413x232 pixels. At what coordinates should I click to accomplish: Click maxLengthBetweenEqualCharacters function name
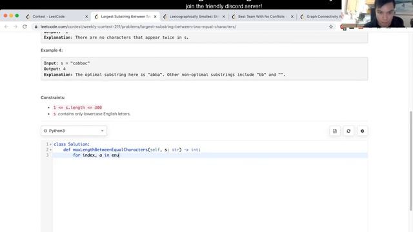tap(110, 150)
